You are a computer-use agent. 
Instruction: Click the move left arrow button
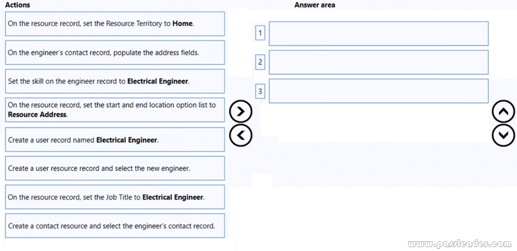[240, 135]
